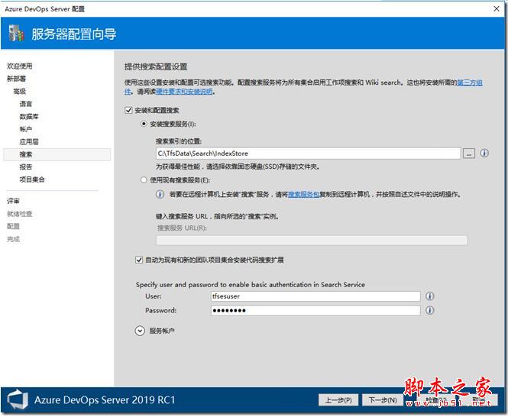The width and height of the screenshot is (508, 417).
Task: Select 帐户 step in sidebar
Action: tap(26, 129)
